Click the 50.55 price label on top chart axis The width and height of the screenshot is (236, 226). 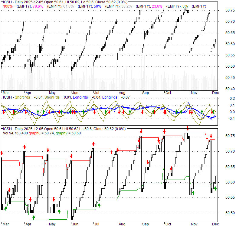(230, 55)
